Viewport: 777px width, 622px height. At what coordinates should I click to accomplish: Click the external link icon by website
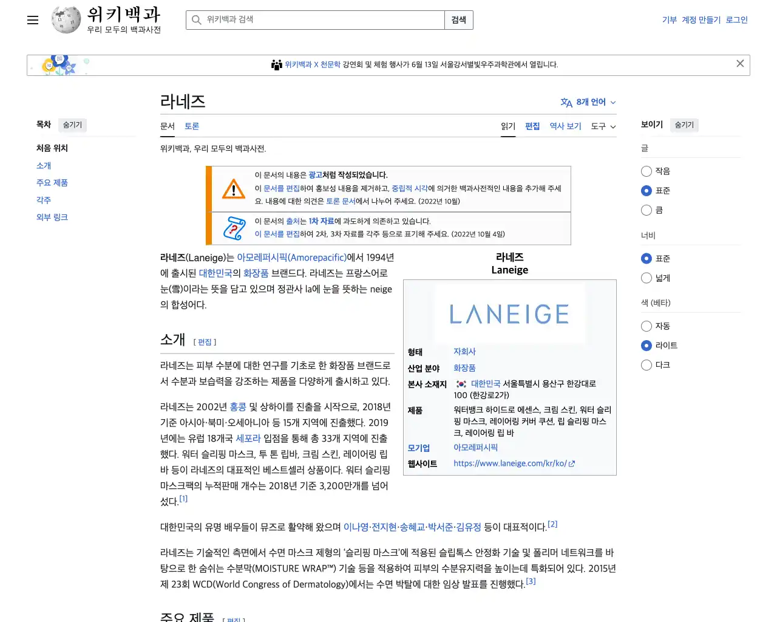pyautogui.click(x=571, y=463)
